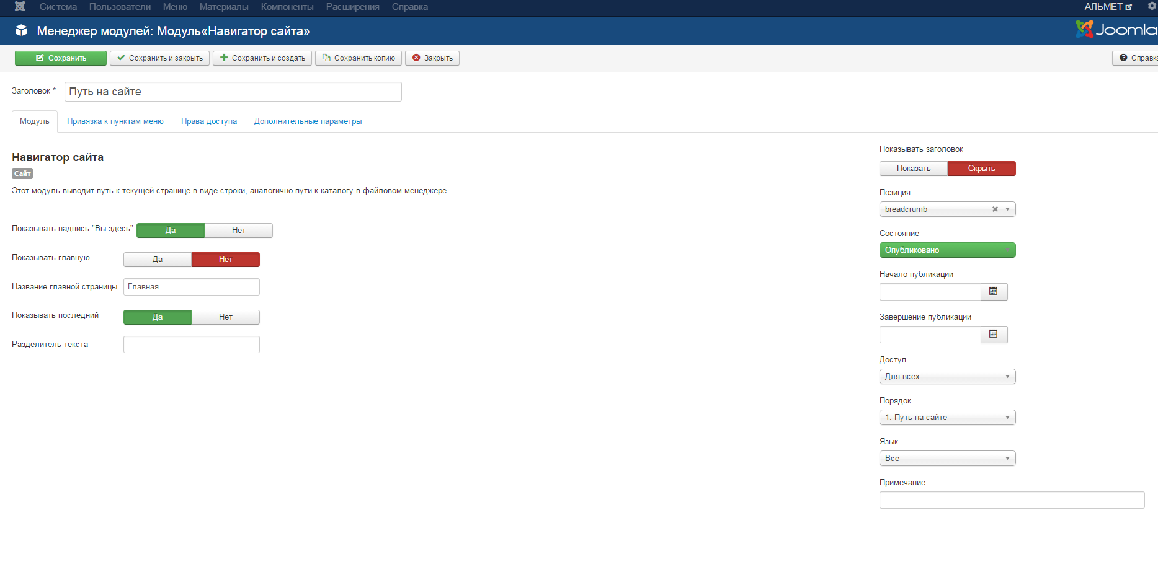Click Название главной страницы input field
The width and height of the screenshot is (1158, 562).
[x=192, y=287]
